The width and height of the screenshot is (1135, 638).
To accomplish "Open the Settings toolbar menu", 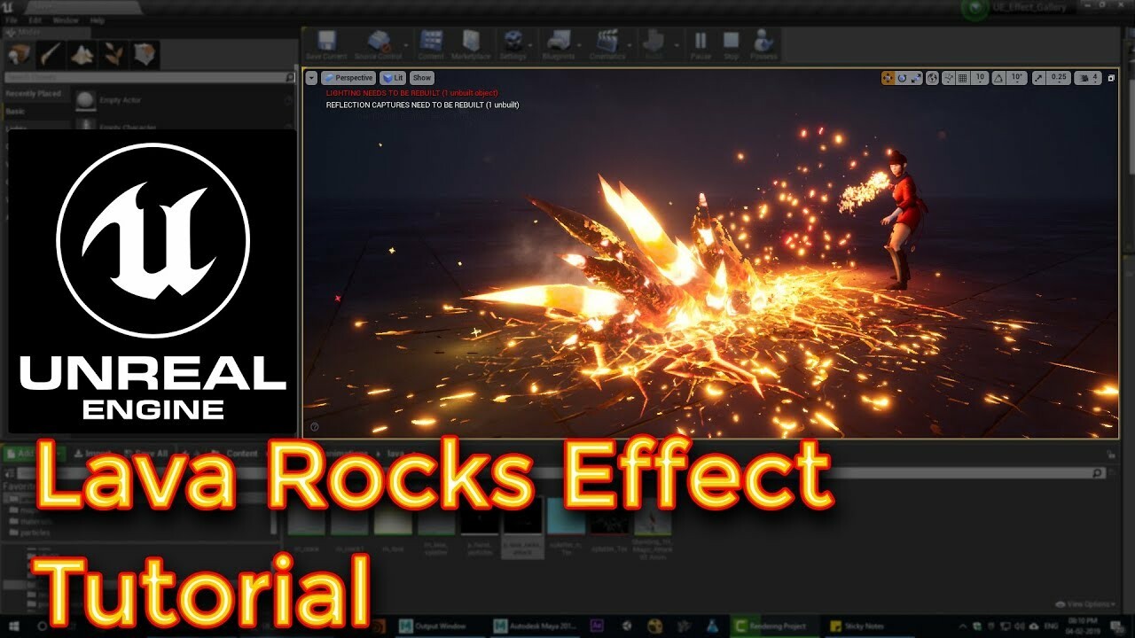I will [513, 41].
